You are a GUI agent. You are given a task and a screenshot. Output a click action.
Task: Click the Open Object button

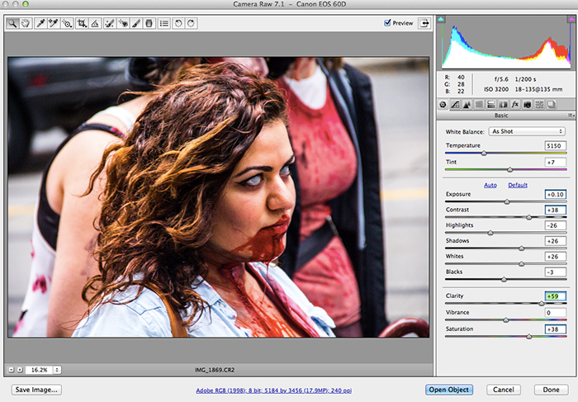pyautogui.click(x=449, y=389)
